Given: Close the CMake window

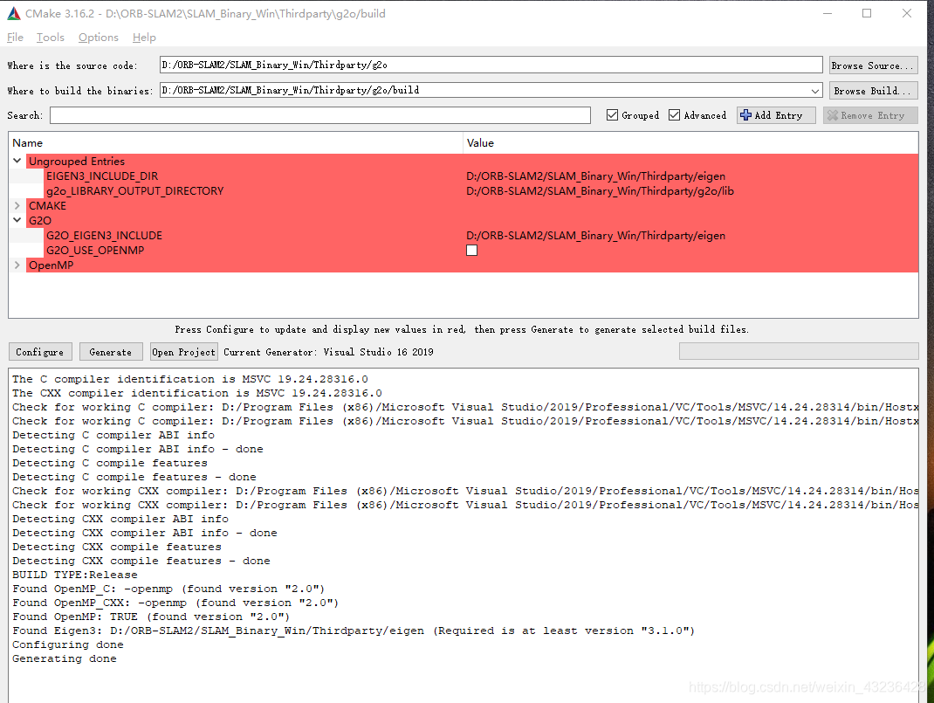Looking at the screenshot, I should 907,13.
